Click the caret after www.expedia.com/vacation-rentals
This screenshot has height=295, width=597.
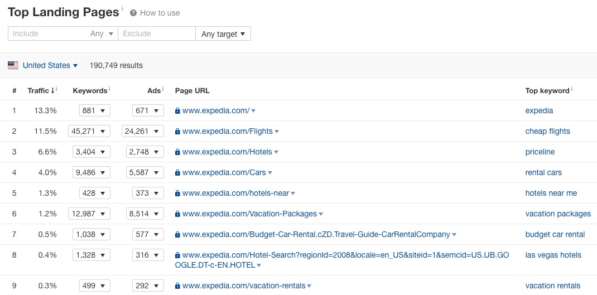(309, 286)
